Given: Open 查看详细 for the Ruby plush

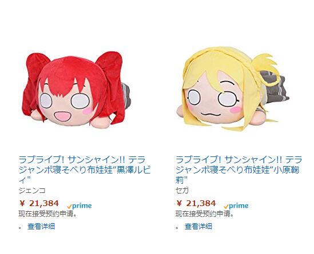Looking at the screenshot, I should 41,227.
